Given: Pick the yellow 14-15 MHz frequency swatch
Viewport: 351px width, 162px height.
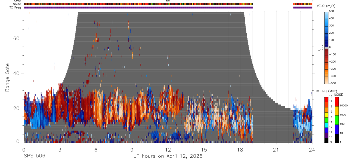Looking at the screenshot, I should tap(327, 115).
